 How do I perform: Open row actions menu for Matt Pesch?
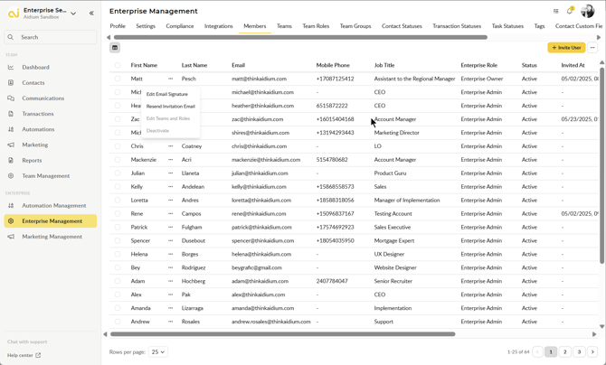point(170,79)
